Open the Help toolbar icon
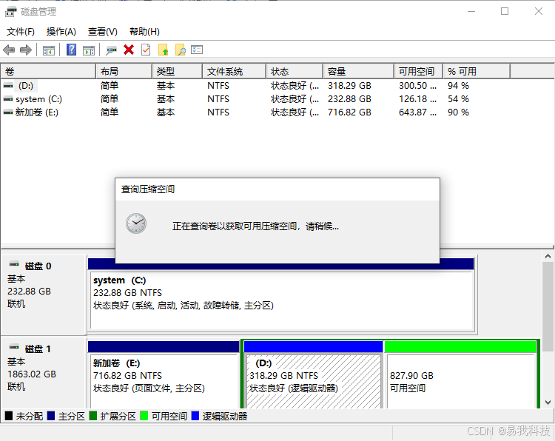This screenshot has height=441, width=555. [71, 50]
